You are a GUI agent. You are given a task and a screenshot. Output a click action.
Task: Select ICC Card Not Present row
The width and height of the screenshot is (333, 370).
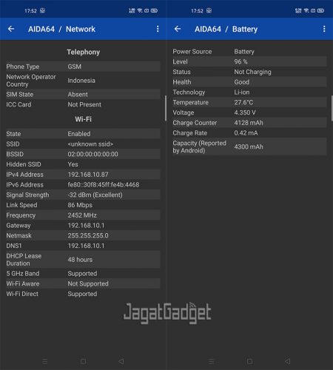pyautogui.click(x=83, y=104)
